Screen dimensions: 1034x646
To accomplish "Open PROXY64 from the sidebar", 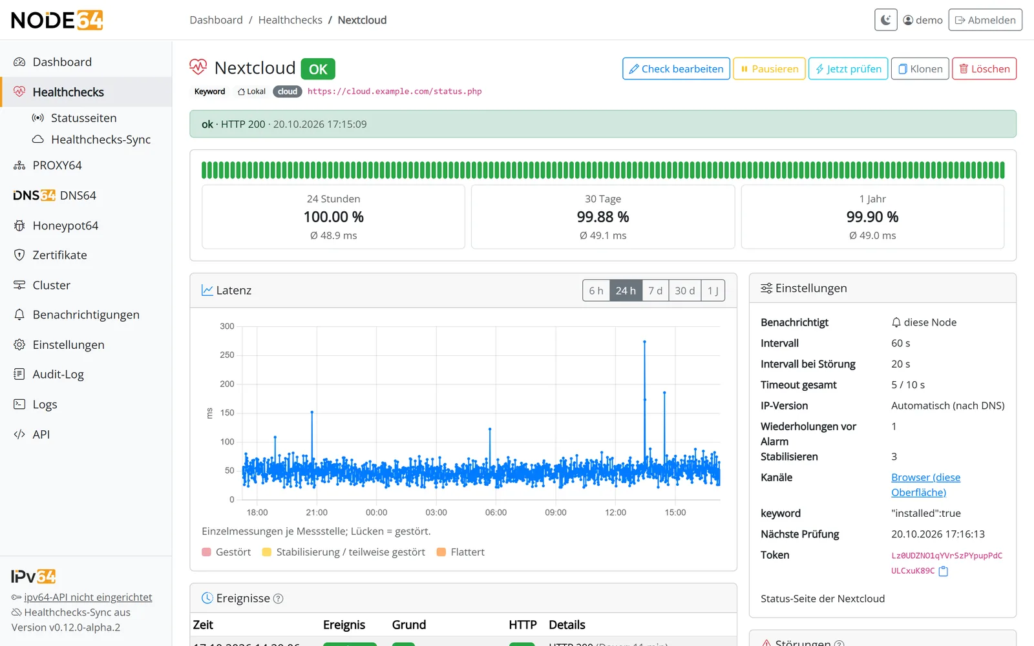I will pyautogui.click(x=86, y=165).
